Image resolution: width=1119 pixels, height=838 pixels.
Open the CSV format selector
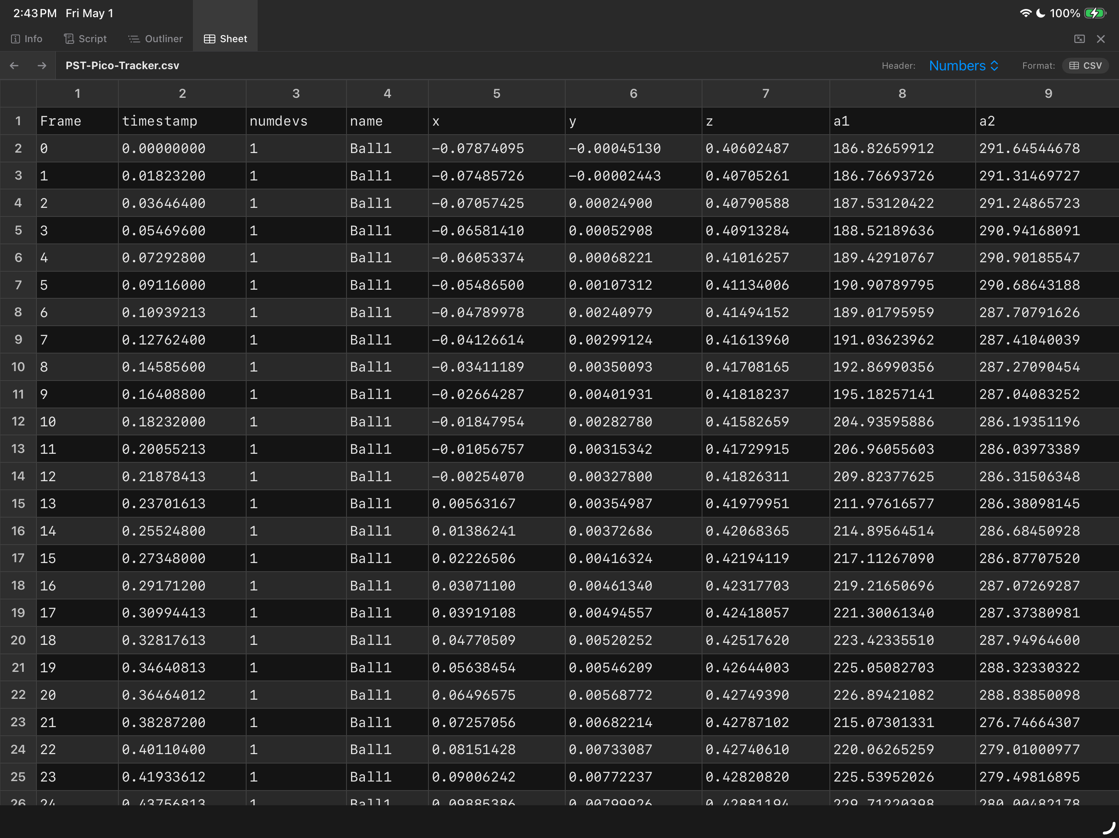coord(1085,66)
